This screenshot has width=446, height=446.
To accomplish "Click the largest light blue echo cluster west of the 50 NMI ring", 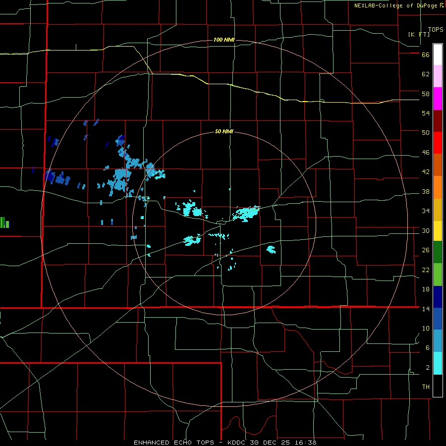I will click(120, 179).
